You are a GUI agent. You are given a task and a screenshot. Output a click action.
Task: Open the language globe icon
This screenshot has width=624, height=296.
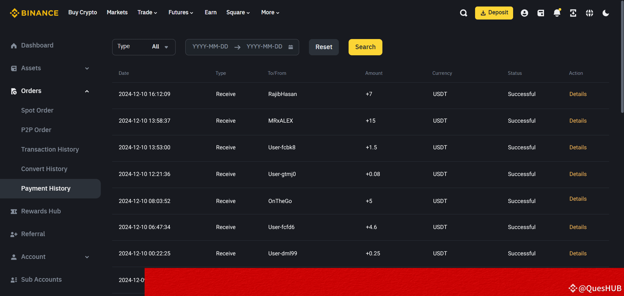[x=590, y=13]
